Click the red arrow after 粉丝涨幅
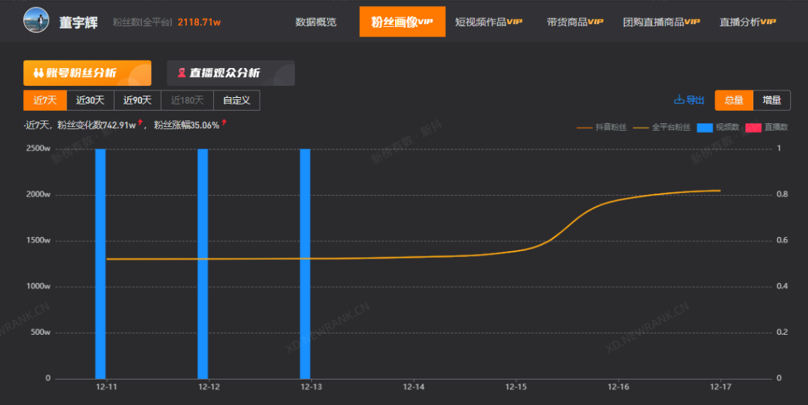The image size is (808, 405). pyautogui.click(x=224, y=123)
